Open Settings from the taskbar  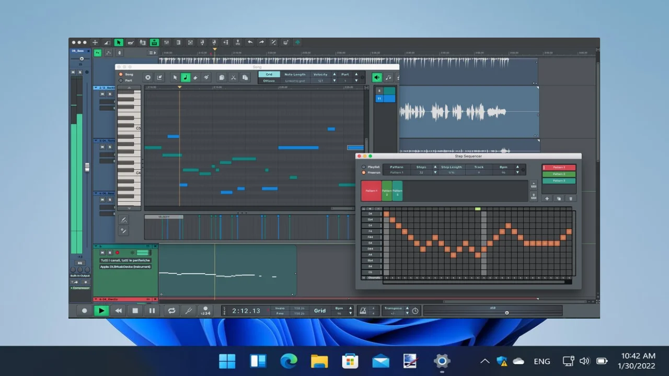(442, 361)
